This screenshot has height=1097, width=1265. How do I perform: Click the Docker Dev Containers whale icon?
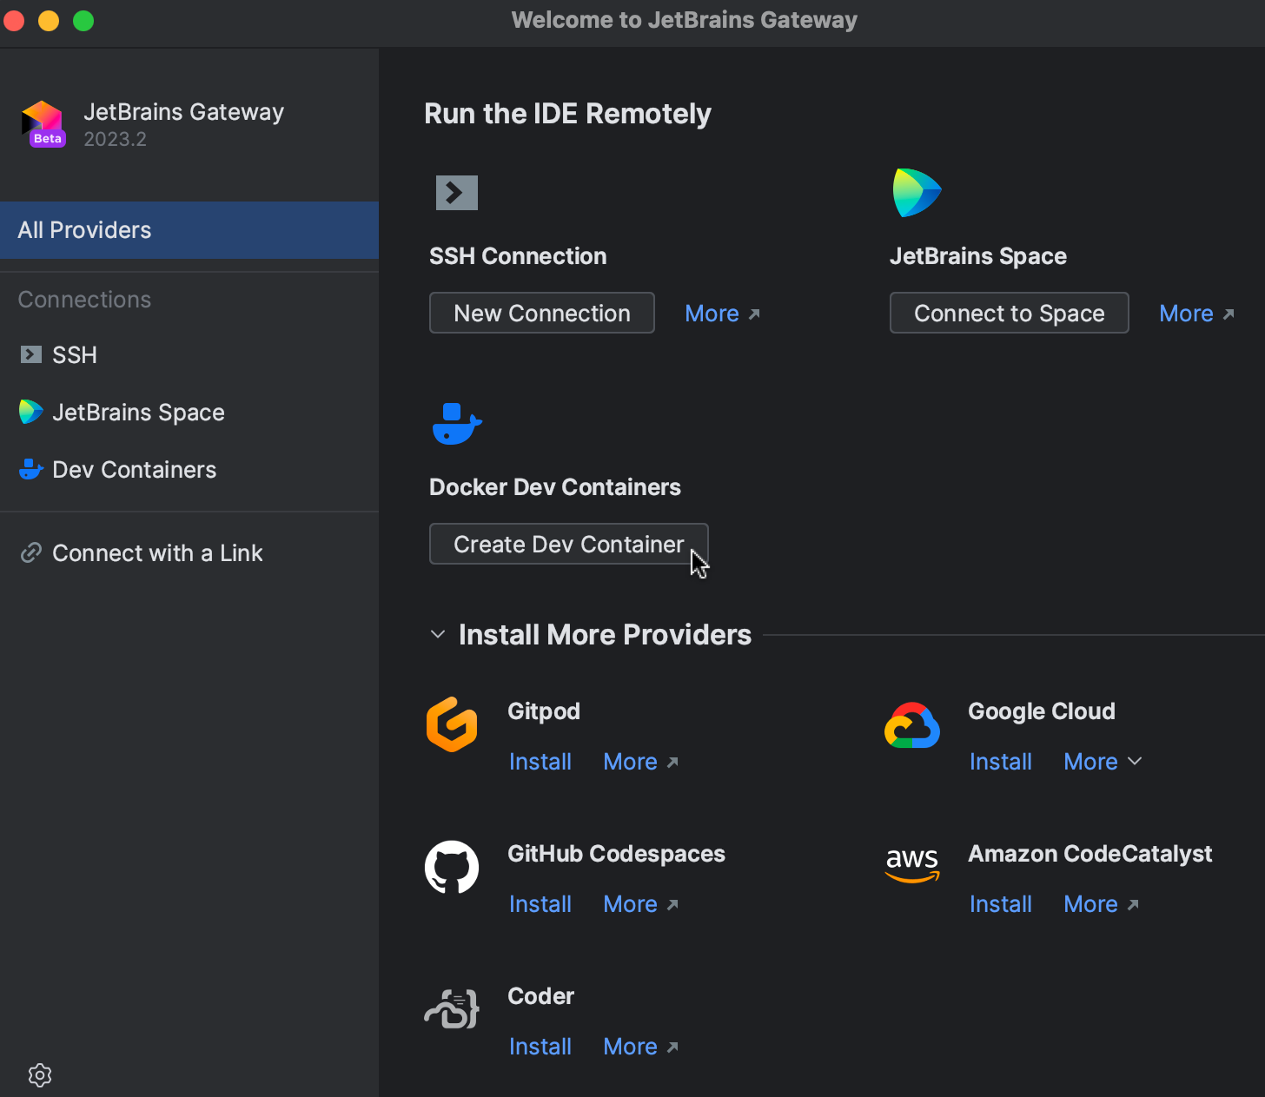pos(455,424)
